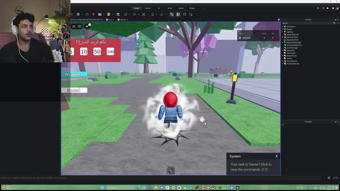Expand the Players tree node
Image resolution: width=340 pixels, height=191 pixels.
pos(283,29)
